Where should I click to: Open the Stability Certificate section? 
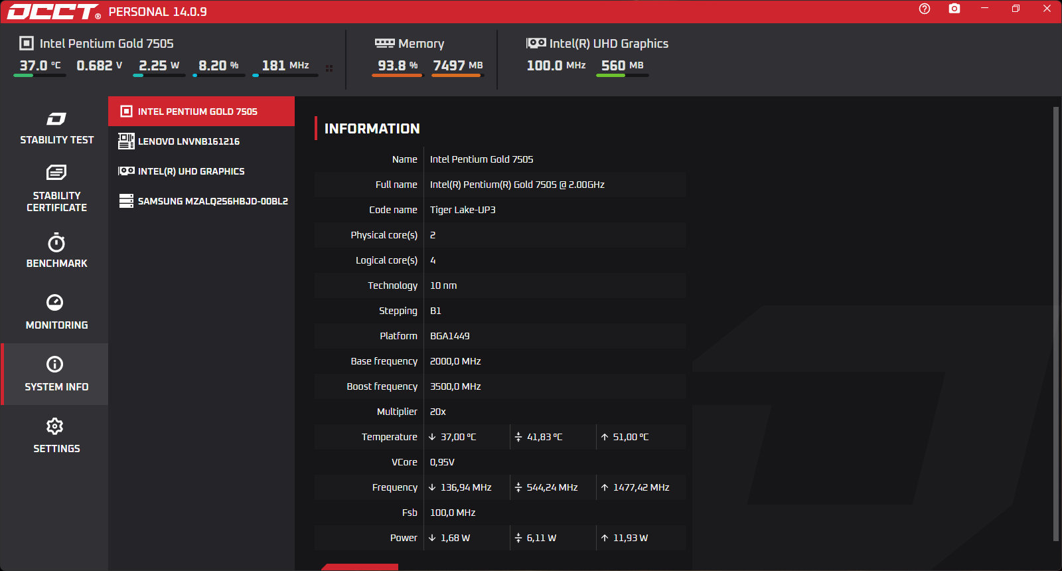(56, 189)
